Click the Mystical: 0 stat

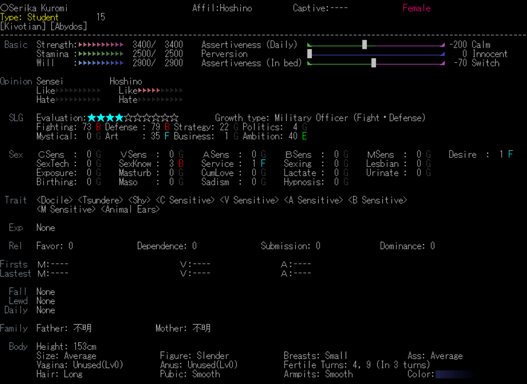coord(69,136)
